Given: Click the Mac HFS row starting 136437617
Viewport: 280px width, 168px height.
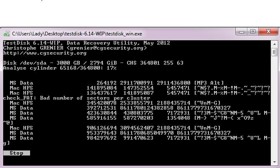Looking at the screenshot, I should (x=140, y=93).
